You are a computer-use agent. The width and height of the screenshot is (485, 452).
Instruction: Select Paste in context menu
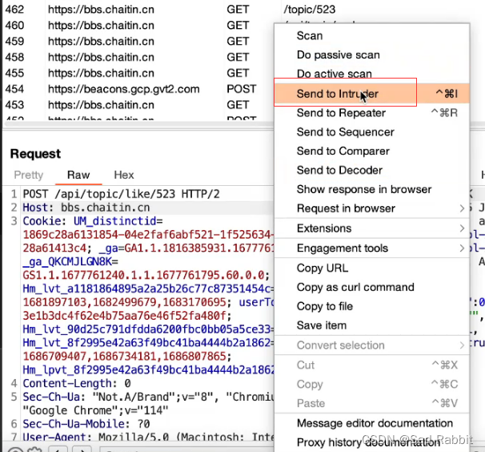point(372,403)
